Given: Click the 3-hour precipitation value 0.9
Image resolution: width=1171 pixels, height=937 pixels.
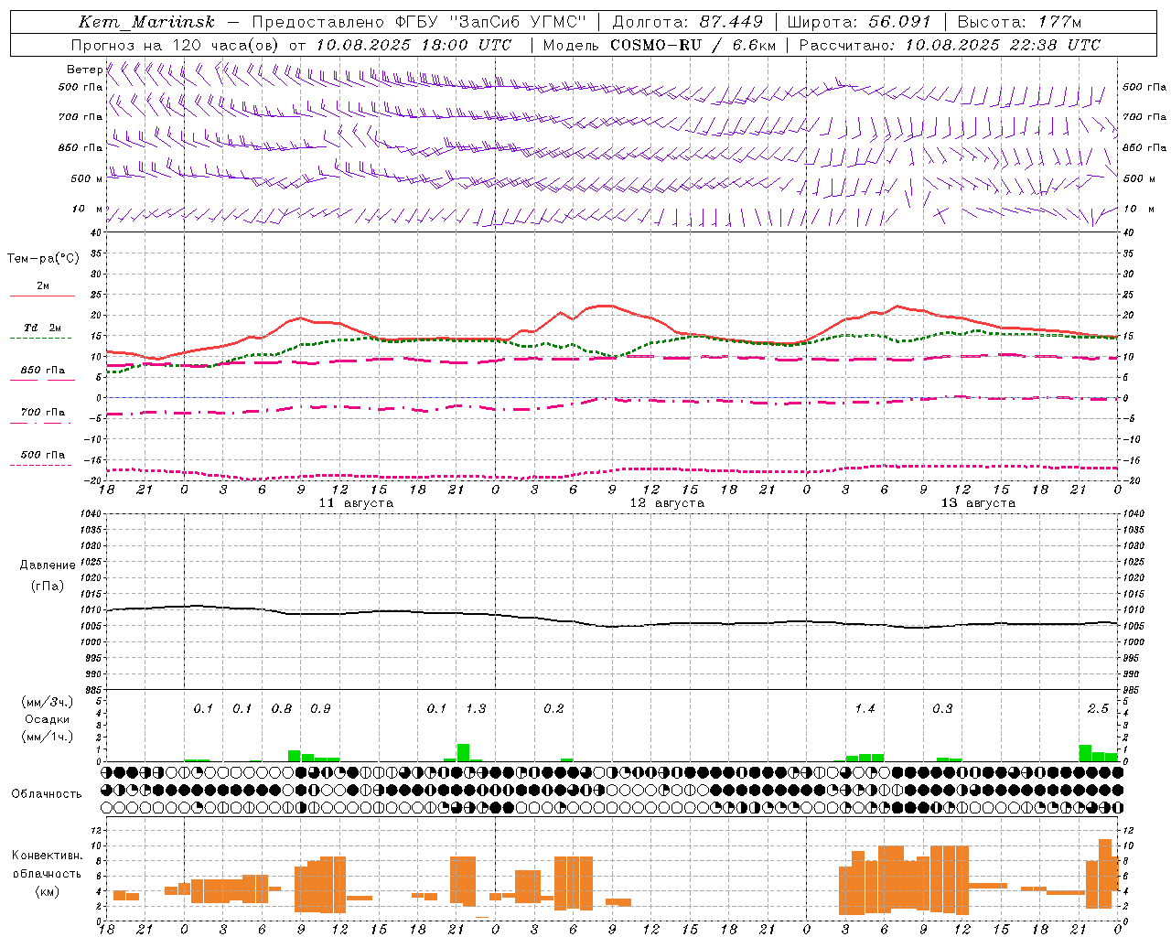Looking at the screenshot, I should (320, 709).
